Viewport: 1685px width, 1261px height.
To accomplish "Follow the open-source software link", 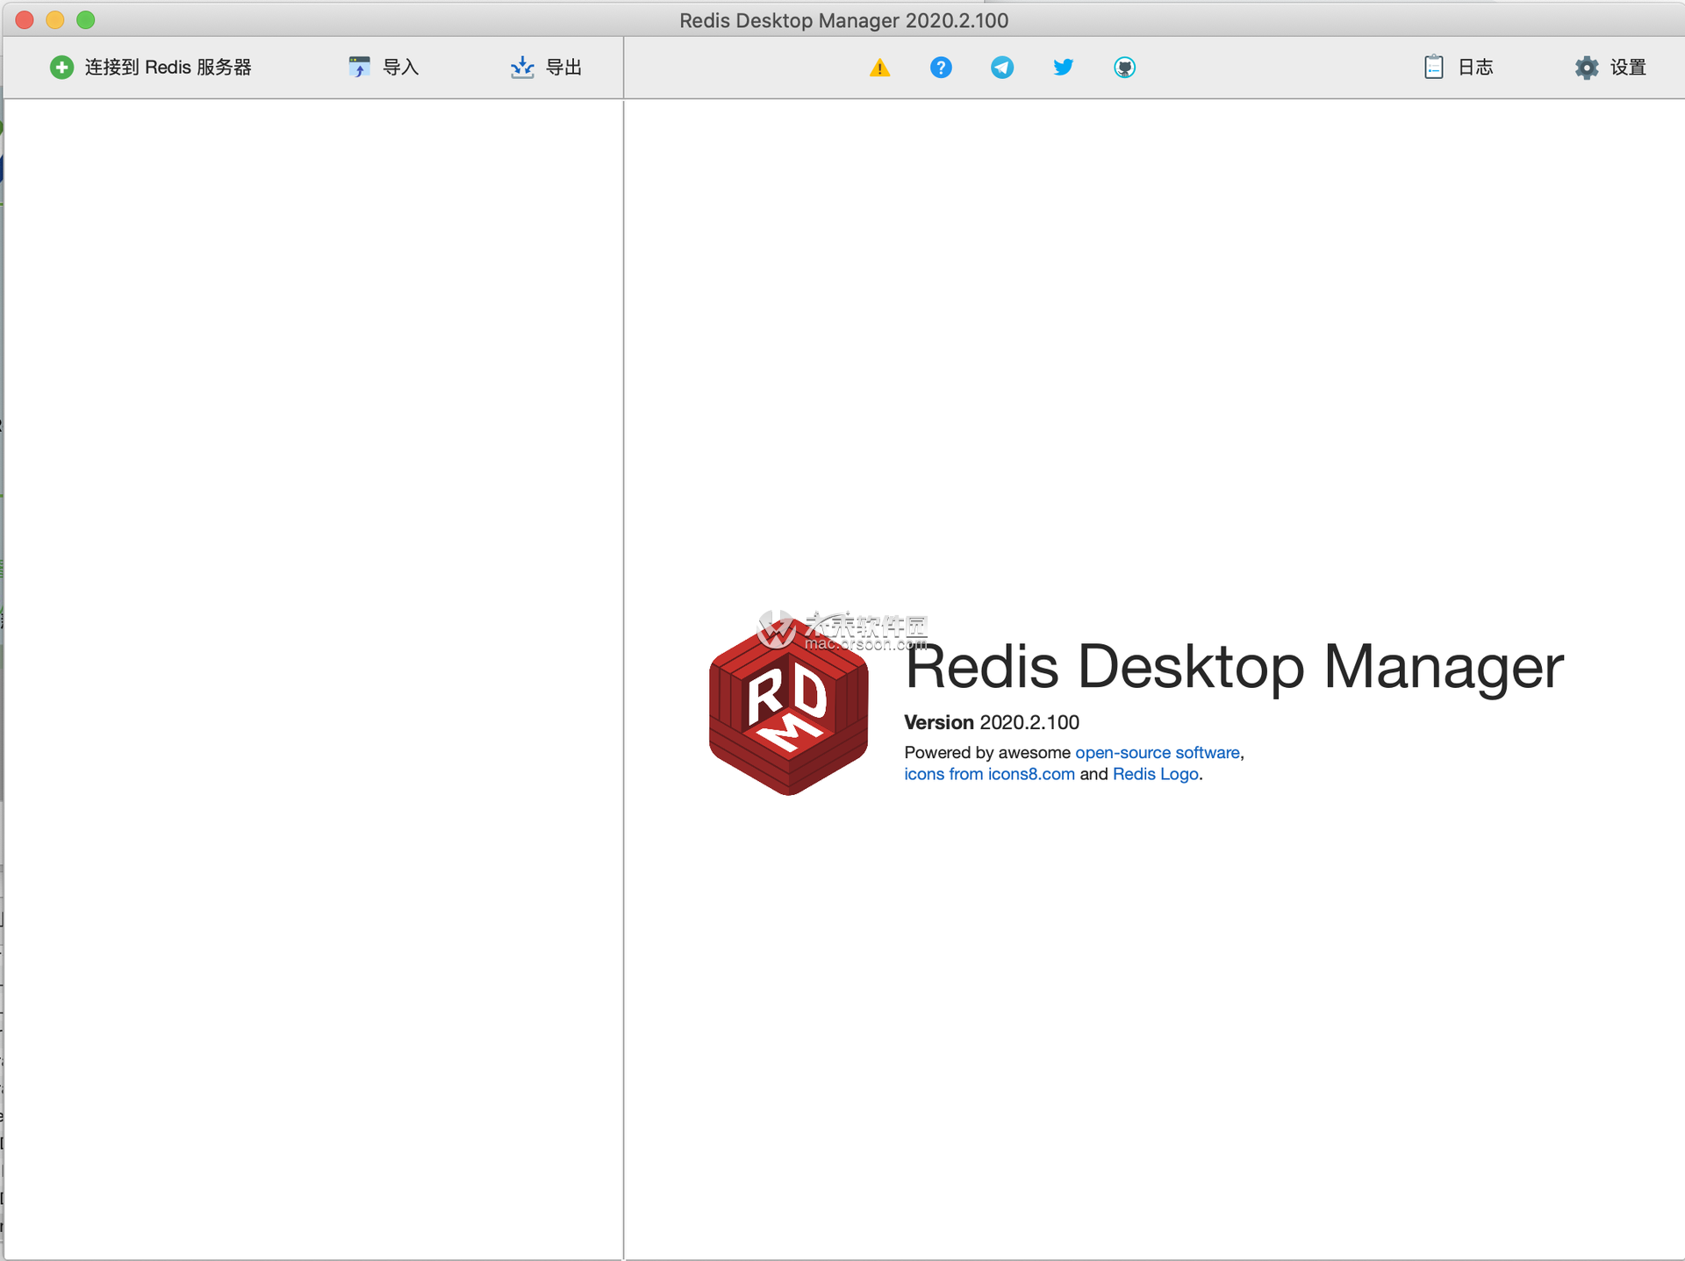I will (x=1157, y=752).
